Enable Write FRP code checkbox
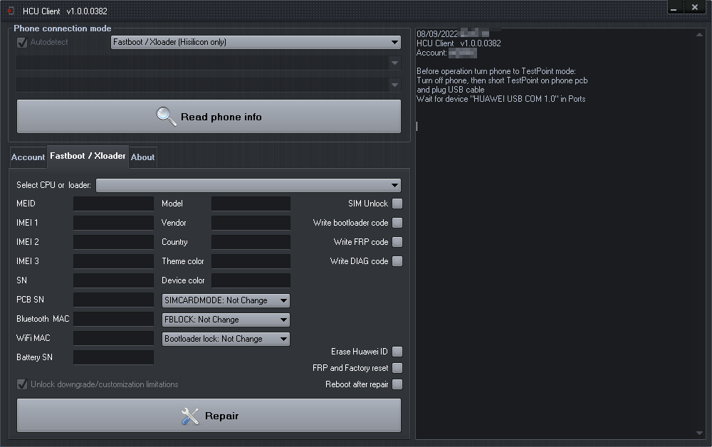Viewport: 712px width, 447px height. coord(397,242)
